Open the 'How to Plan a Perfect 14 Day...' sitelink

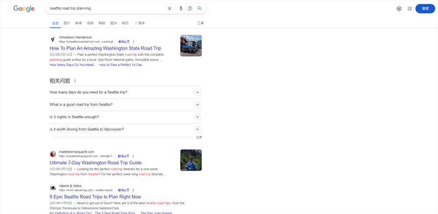click(x=122, y=65)
